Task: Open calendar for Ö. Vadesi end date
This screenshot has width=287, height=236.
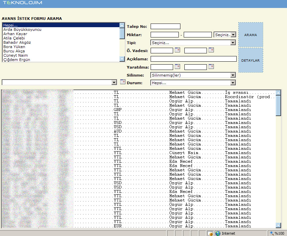Action: click(211, 50)
